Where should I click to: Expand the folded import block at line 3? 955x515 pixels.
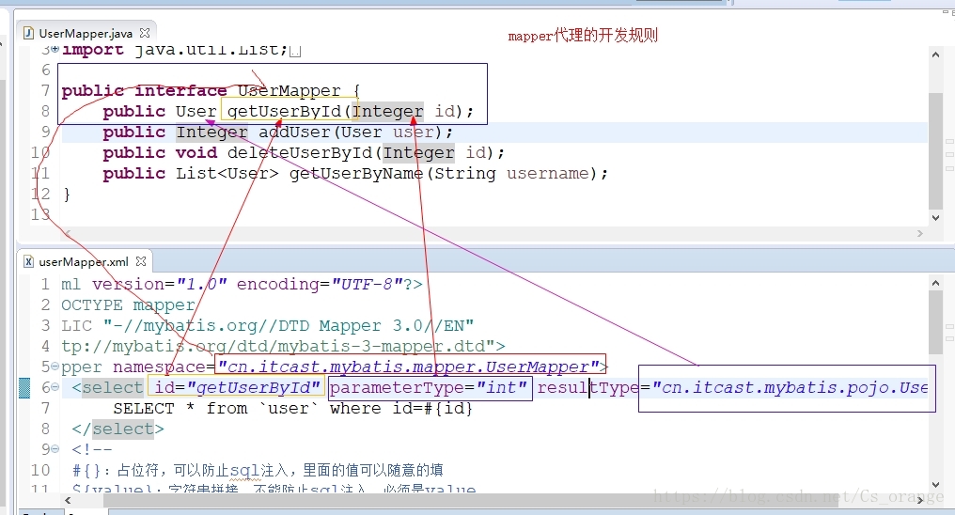[55, 48]
